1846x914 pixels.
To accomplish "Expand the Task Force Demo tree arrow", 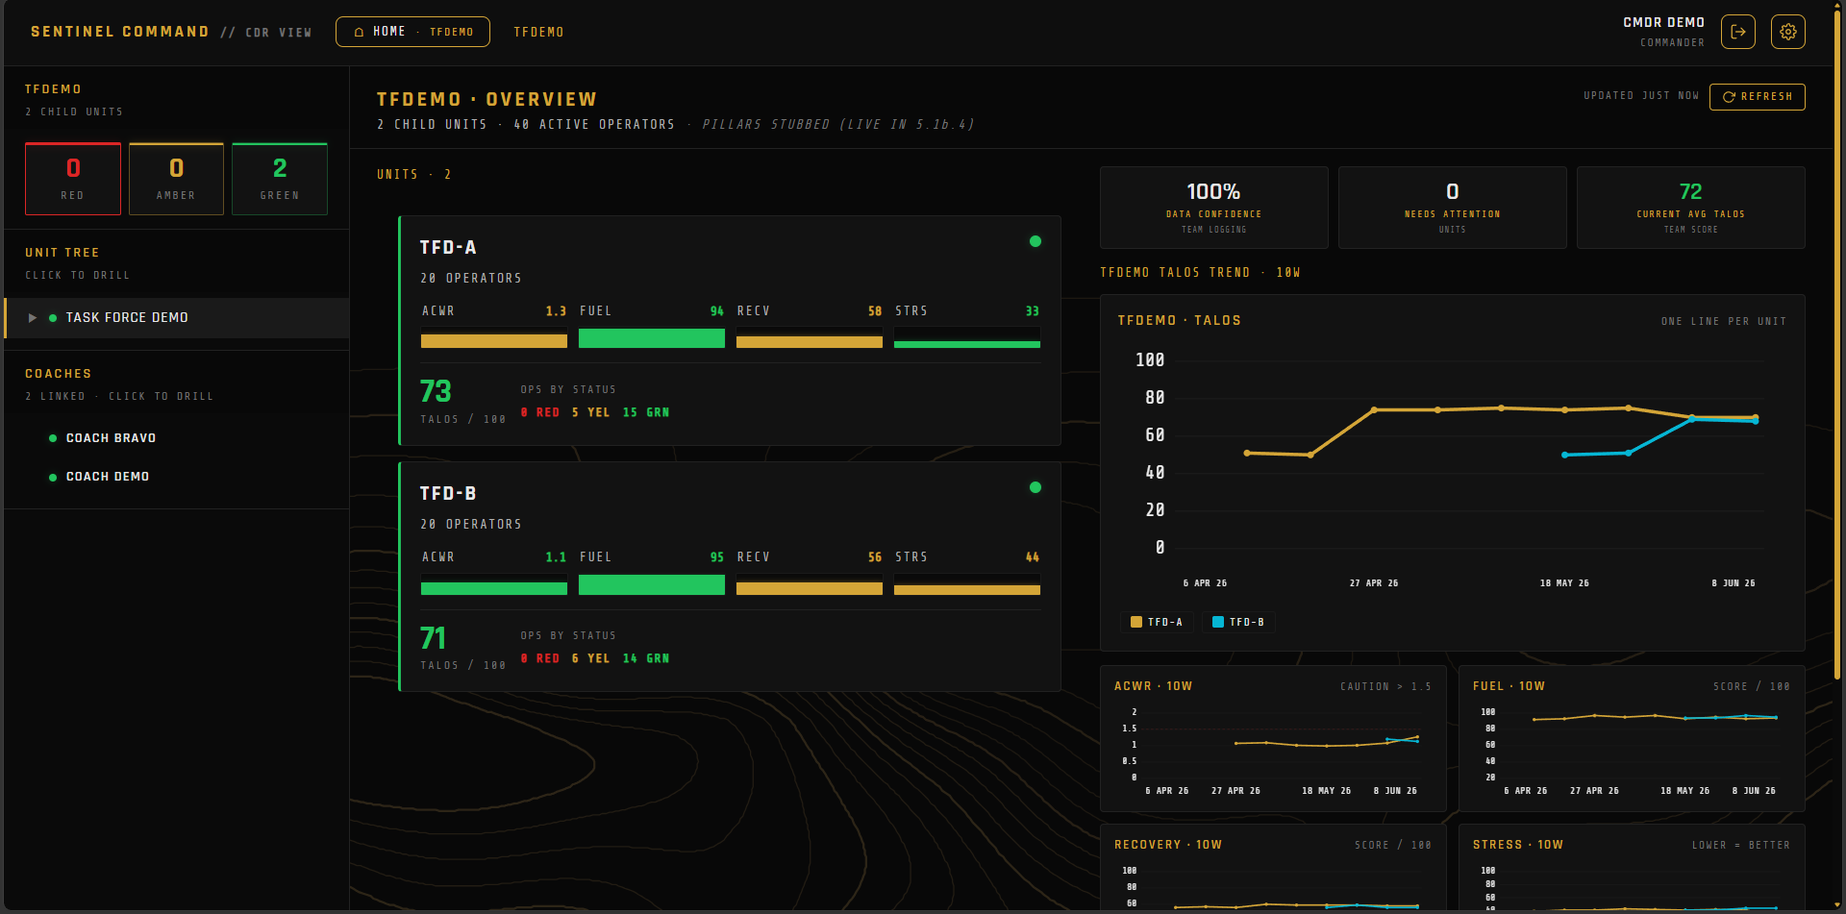I will click(33, 317).
